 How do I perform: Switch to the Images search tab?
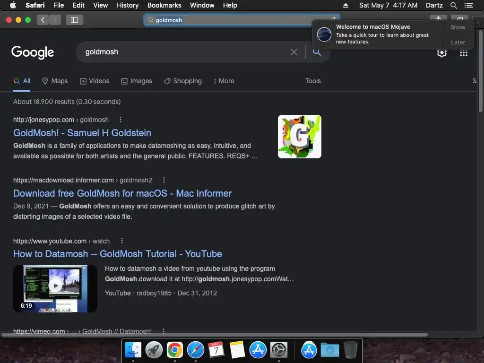coord(137,81)
